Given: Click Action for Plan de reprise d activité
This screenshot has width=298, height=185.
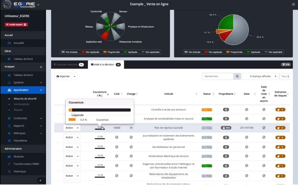Looking at the screenshot, I should [69, 128].
